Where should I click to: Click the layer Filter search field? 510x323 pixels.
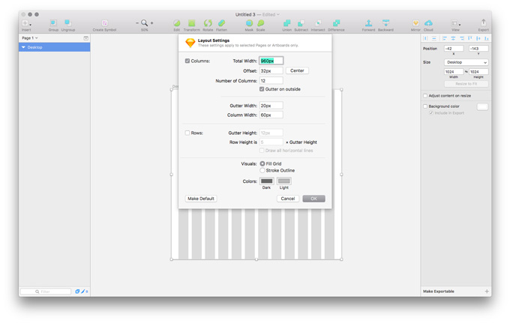point(46,292)
